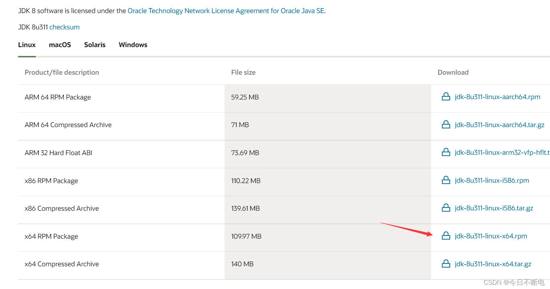Download jdk-8u311-linux-aarch64.tar.gz

(x=500, y=125)
